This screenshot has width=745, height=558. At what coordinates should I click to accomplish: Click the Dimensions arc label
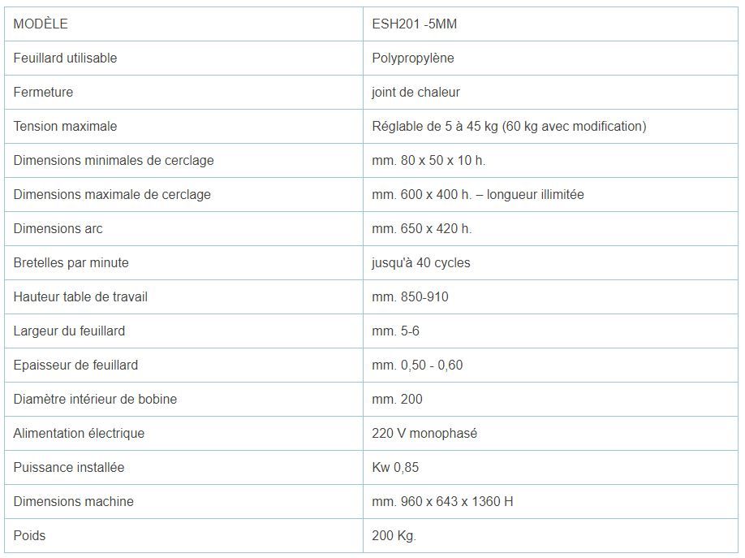58,229
